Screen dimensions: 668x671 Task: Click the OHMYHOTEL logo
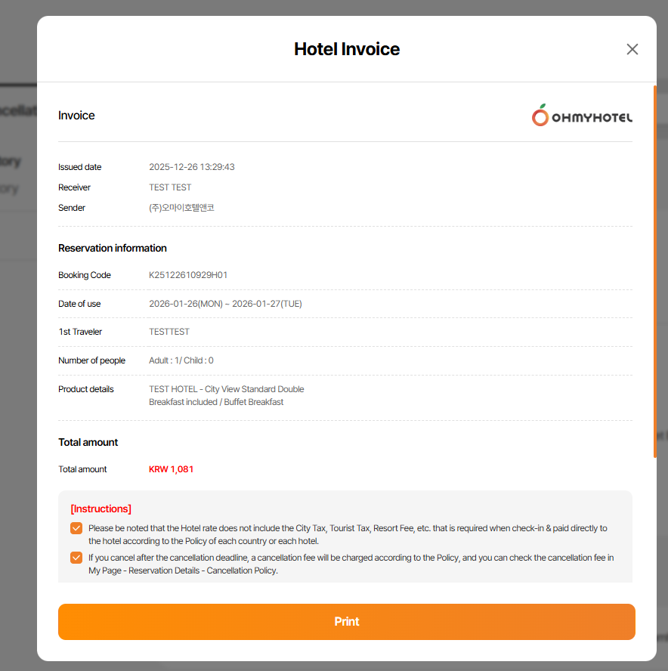582,116
